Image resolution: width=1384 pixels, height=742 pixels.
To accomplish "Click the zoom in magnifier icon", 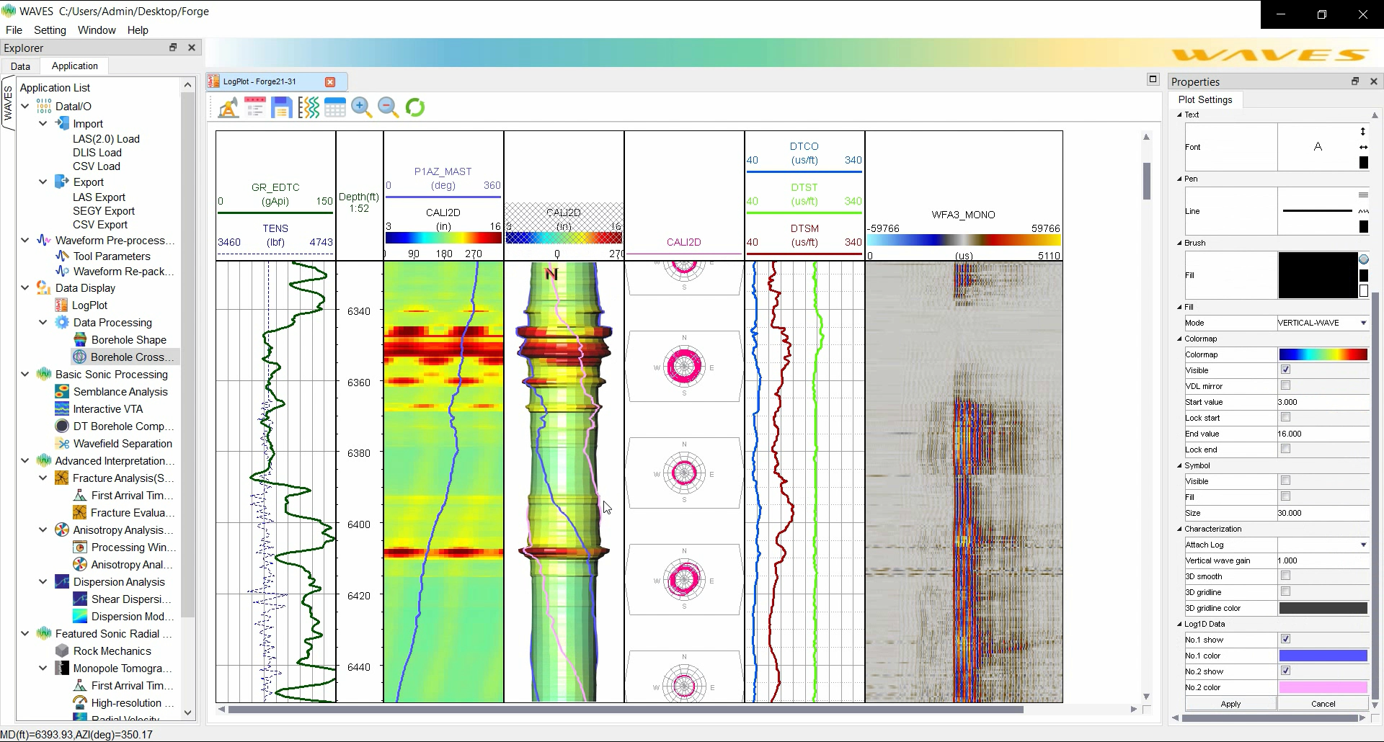I will (x=362, y=108).
